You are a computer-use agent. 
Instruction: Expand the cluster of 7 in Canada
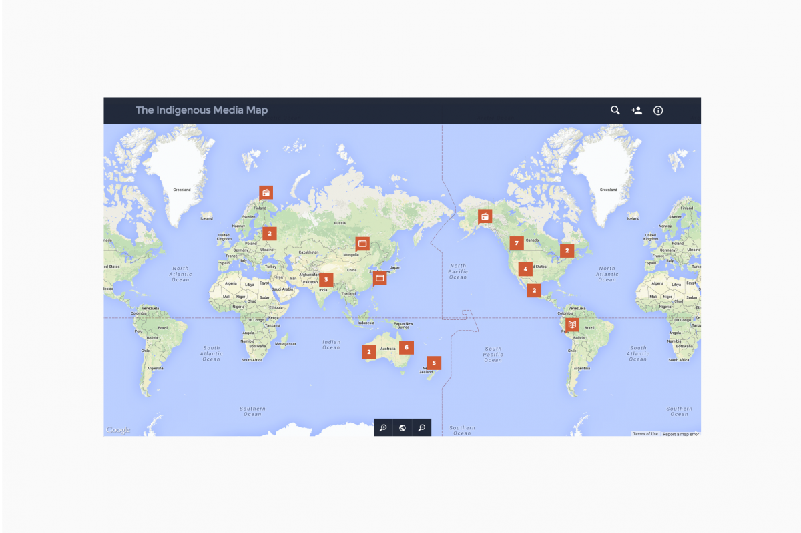pos(516,243)
